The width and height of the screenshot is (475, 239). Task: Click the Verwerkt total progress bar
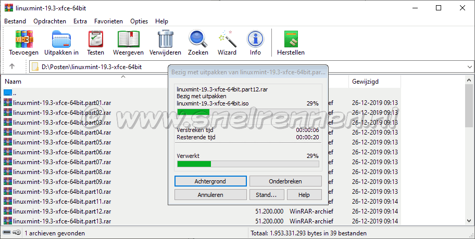coord(248,164)
